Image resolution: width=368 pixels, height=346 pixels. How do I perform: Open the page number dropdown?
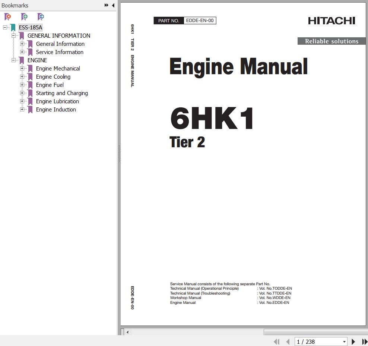pyautogui.click(x=344, y=342)
